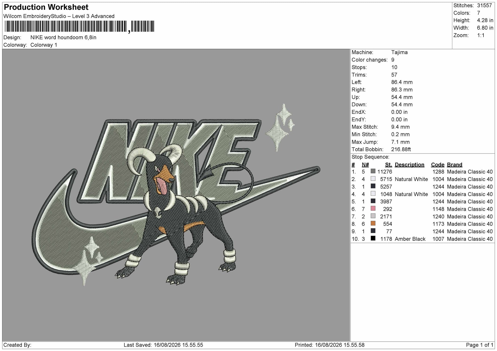The height and width of the screenshot is (351, 497).
Task: Click the Stops value 10
Action: click(394, 67)
